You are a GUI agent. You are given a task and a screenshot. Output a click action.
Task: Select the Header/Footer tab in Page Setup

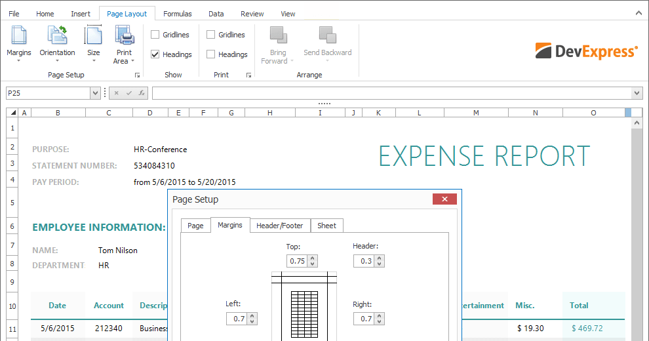point(280,226)
